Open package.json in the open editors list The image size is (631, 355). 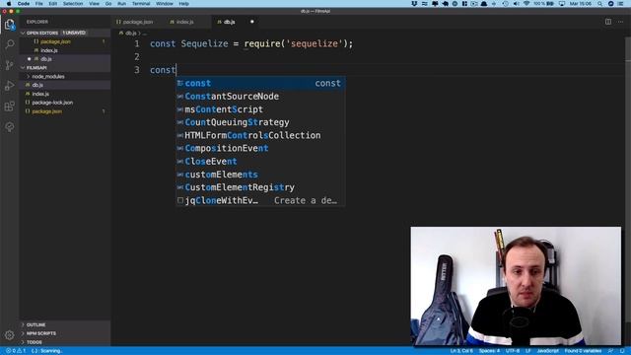pyautogui.click(x=65, y=41)
